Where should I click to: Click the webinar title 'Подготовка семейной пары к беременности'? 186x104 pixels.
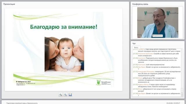coord(22,103)
